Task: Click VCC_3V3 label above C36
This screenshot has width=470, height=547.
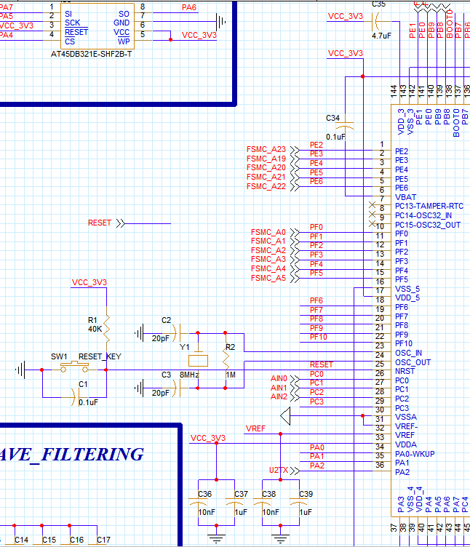Action: coord(208,438)
